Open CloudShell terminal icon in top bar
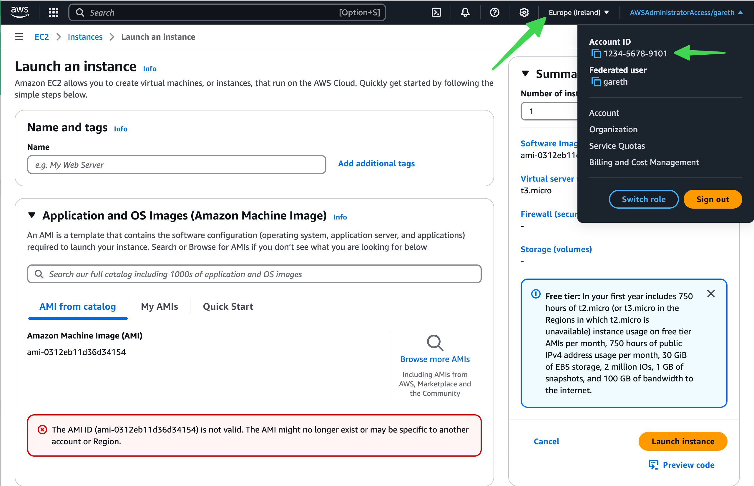Viewport: 754px width, 486px height. [436, 12]
